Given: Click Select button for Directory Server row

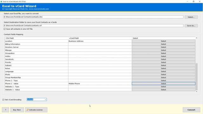Looking at the screenshot, I should pyautogui.click(x=164, y=47).
